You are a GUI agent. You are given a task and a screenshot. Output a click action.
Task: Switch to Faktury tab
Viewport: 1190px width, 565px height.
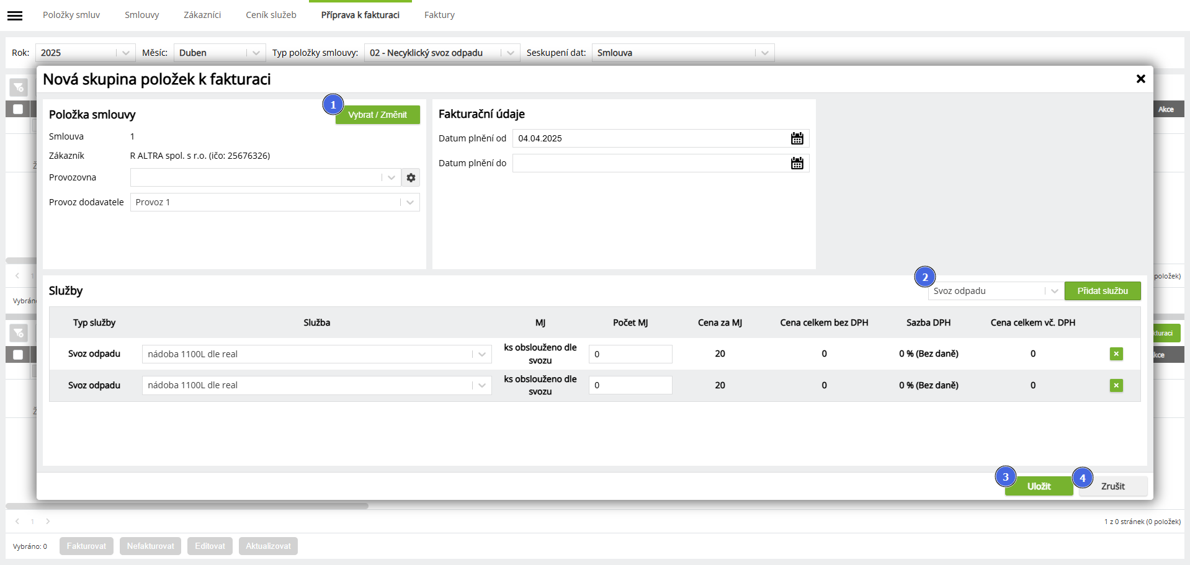[439, 15]
